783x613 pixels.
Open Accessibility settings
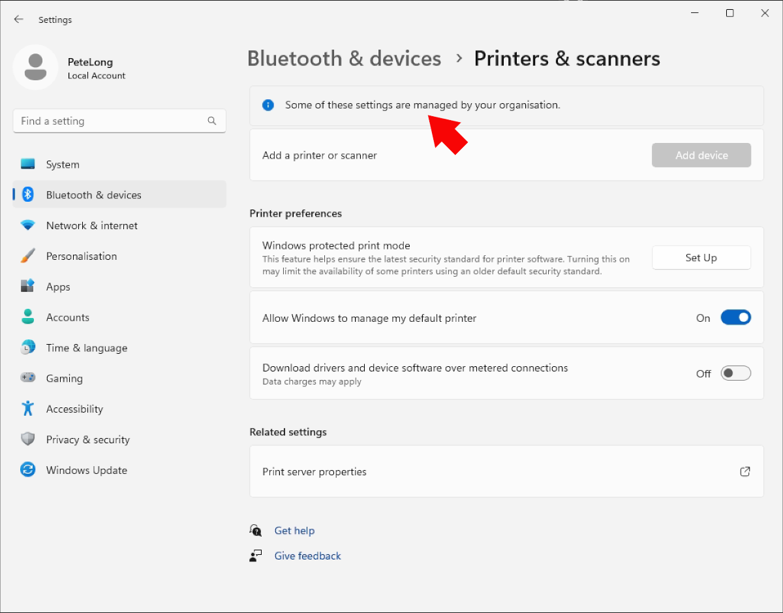pos(119,409)
